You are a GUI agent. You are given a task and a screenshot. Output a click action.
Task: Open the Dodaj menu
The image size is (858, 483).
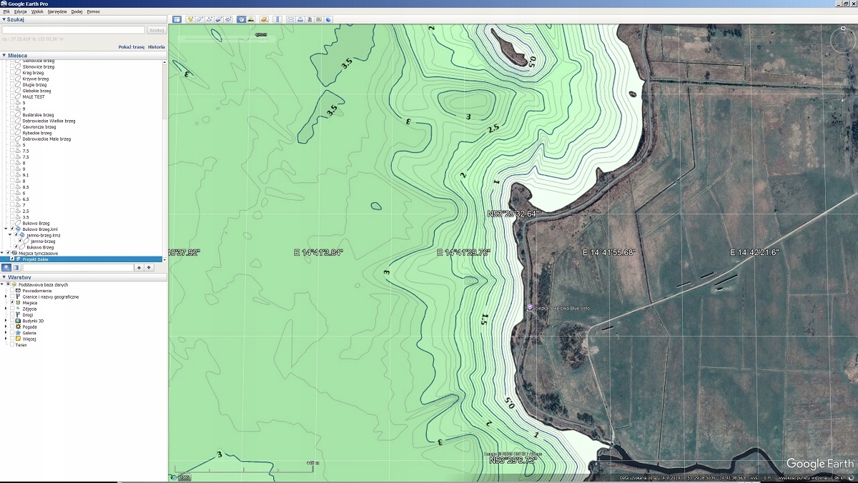pos(77,11)
